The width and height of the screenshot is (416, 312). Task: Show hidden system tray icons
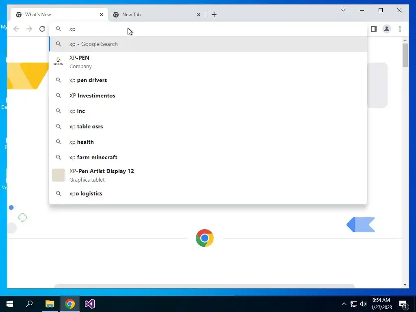[344, 304]
